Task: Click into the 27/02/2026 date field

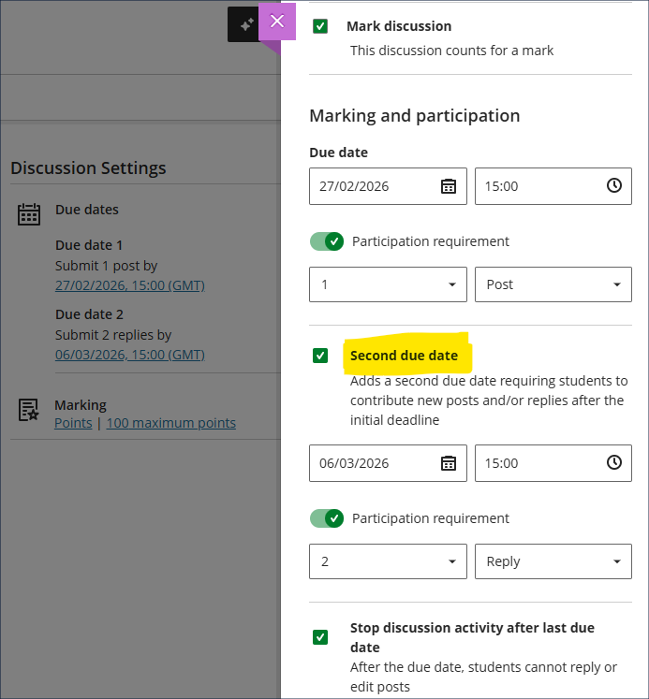Action: [x=370, y=186]
